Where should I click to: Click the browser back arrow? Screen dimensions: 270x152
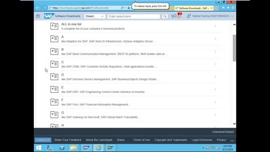(38, 8)
